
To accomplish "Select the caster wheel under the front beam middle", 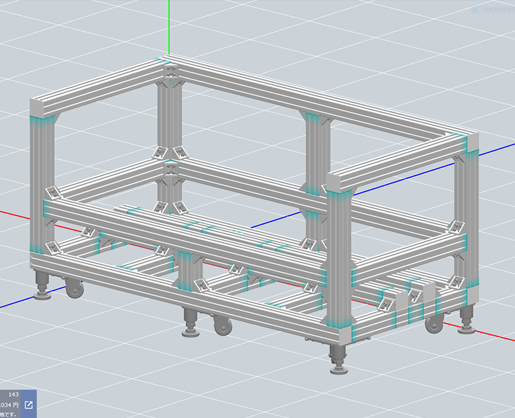I will (222, 327).
